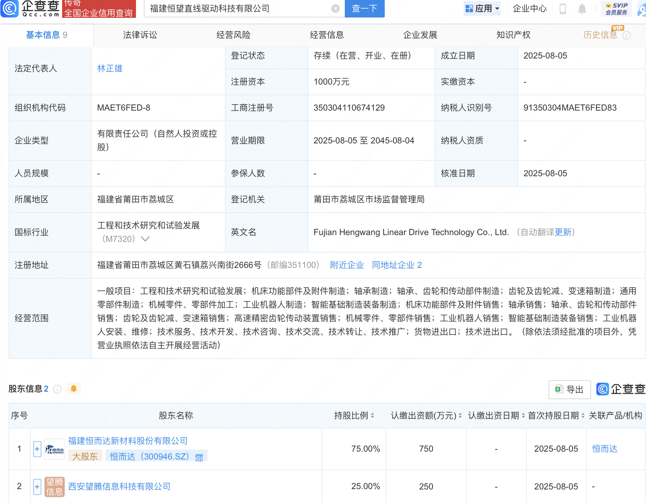Image resolution: width=646 pixels, height=503 pixels.
Task: Switch to 经营信息 tab
Action: [327, 35]
